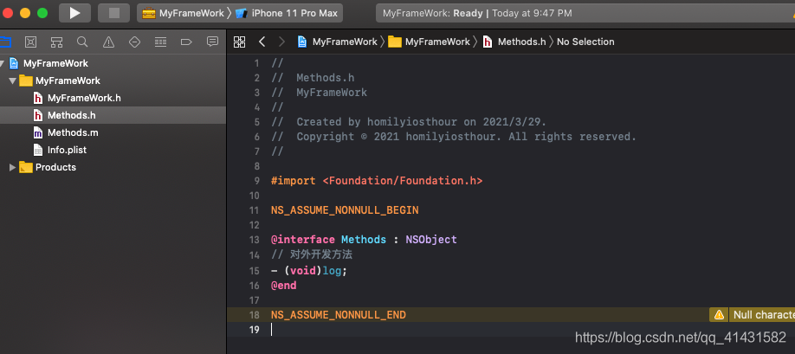Viewport: 795px width, 354px height.
Task: Open the Breakpoint navigator
Action: tap(186, 42)
